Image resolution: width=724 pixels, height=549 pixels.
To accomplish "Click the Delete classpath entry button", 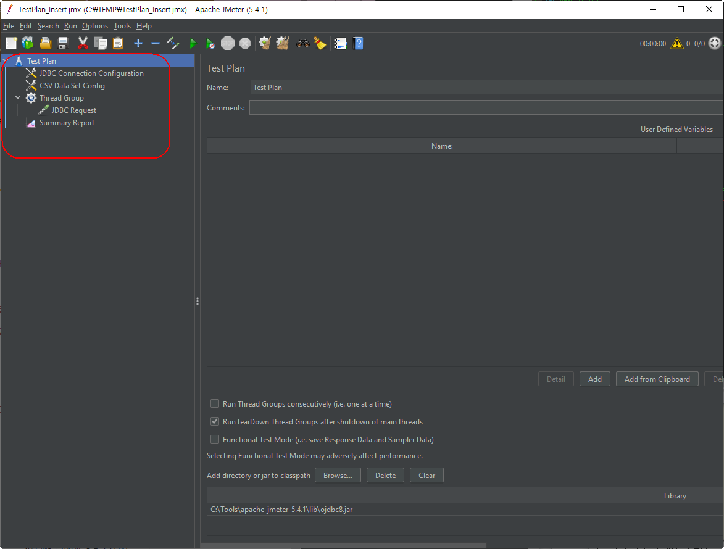I will coord(385,475).
